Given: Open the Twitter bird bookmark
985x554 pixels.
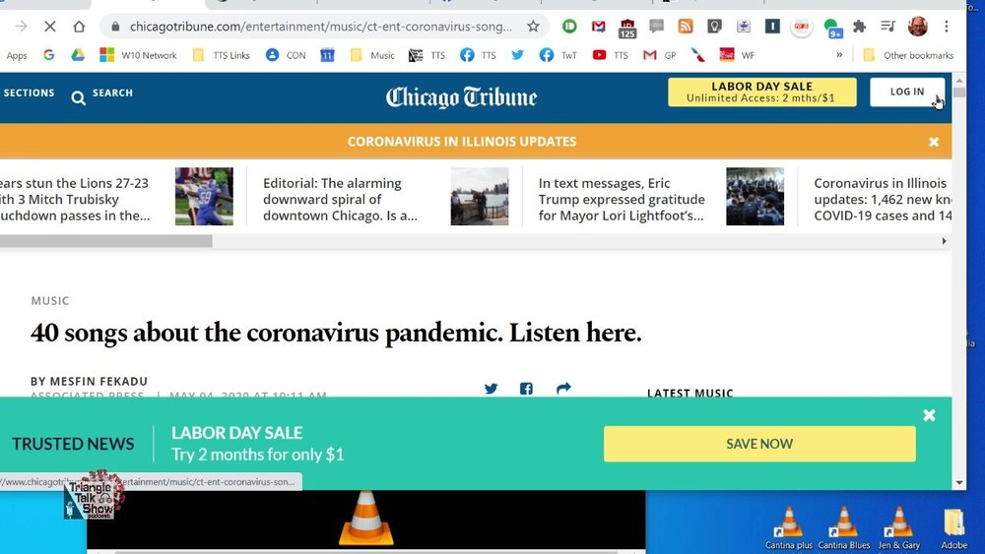Looking at the screenshot, I should click(518, 55).
